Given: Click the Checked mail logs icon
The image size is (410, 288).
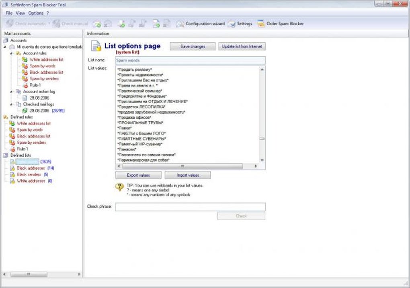Looking at the screenshot, I should click(18, 104).
